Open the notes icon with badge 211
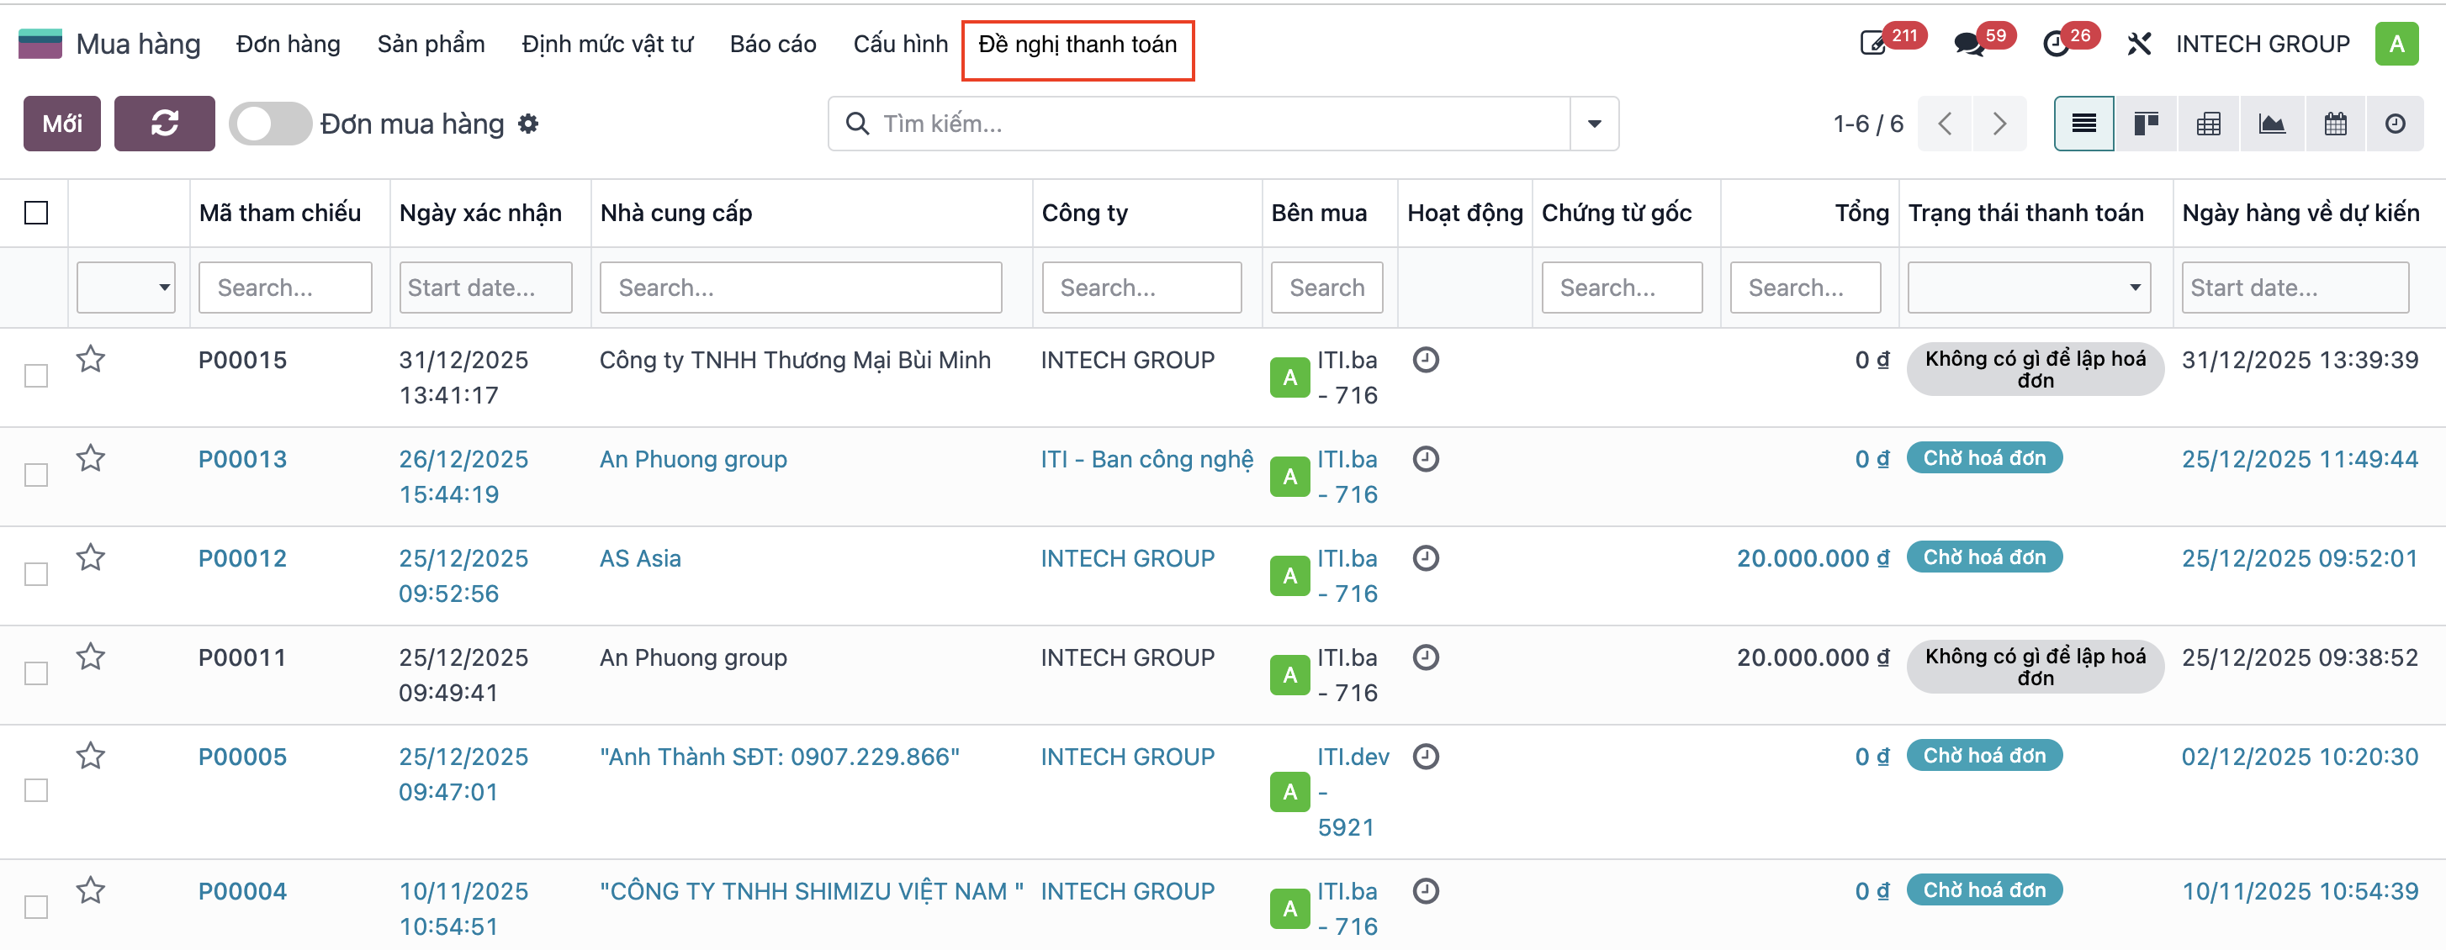2446x950 pixels. [1872, 44]
